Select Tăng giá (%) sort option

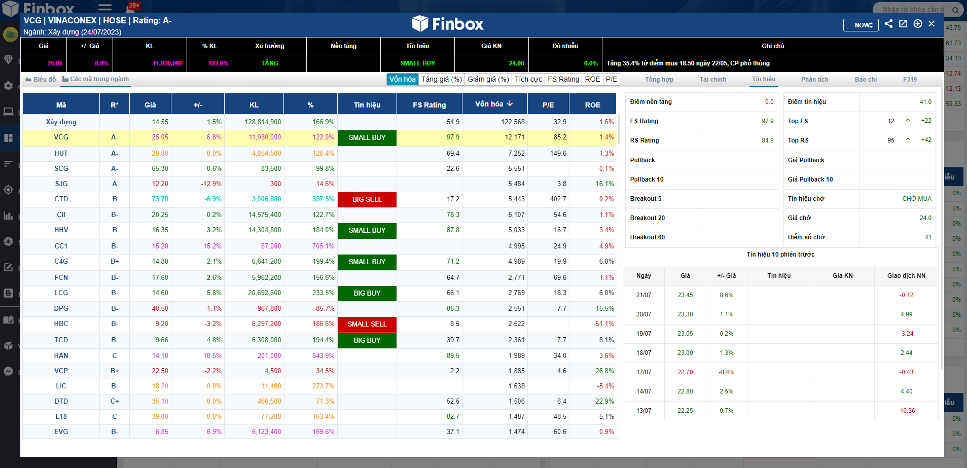442,79
